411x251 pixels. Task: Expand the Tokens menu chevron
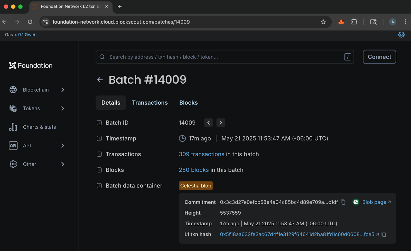(x=63, y=108)
